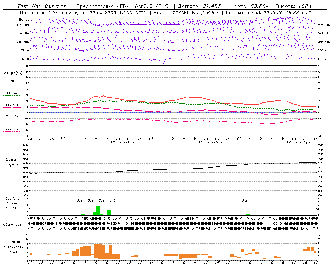Click the "Конвективн." convective cloud label
This screenshot has width=331, height=265.
[x=13, y=242]
